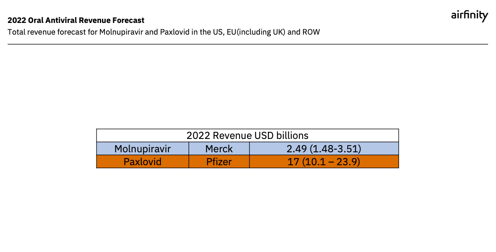Click the airfinity logo
Screen dimensions: 496x252
tap(469, 15)
